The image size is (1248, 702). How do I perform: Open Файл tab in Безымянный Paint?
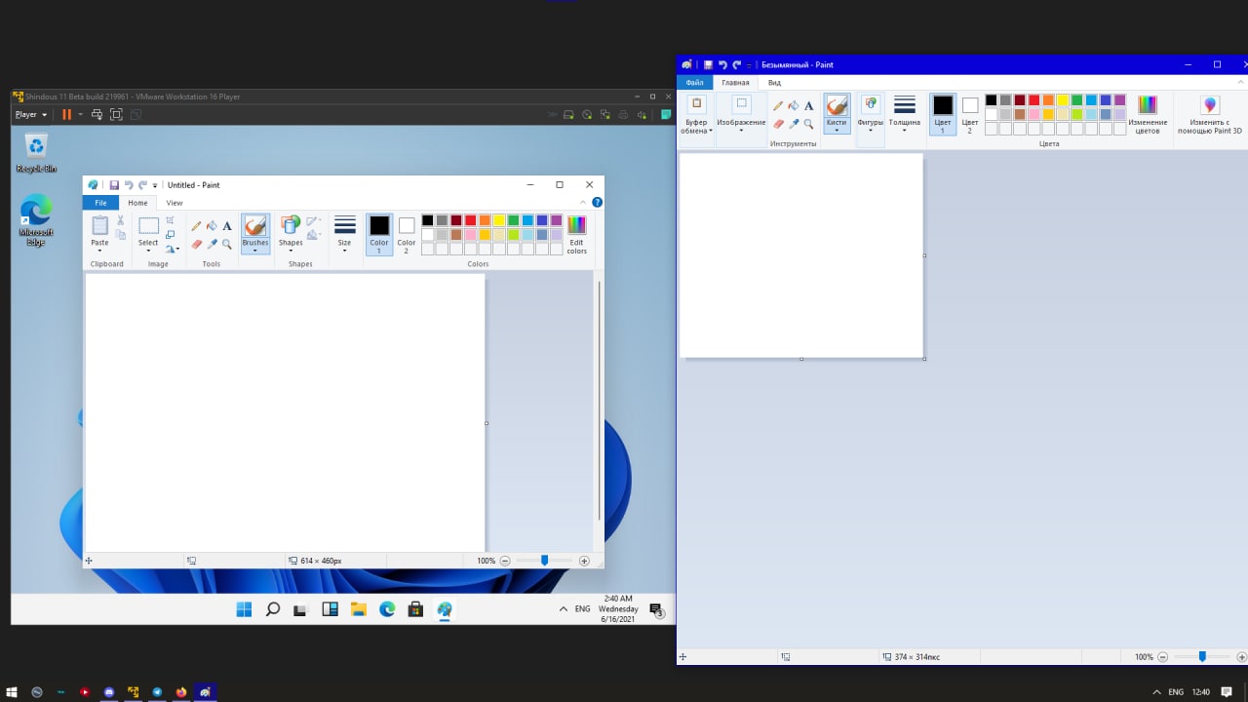point(694,83)
